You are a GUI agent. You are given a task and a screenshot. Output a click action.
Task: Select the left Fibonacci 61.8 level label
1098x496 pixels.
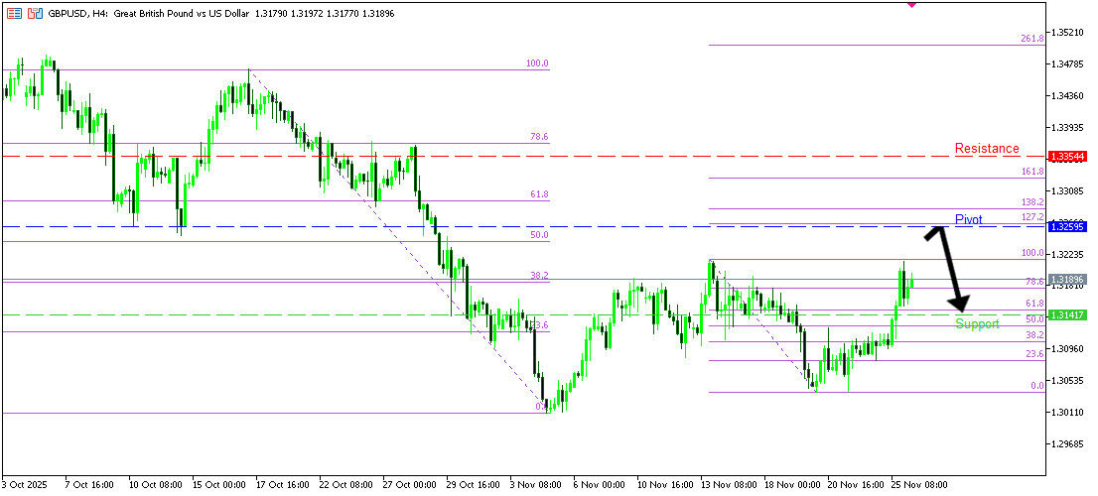[x=539, y=194]
